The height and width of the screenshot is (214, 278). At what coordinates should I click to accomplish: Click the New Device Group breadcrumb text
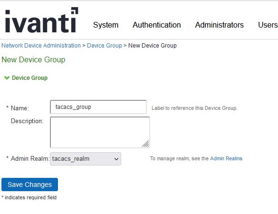click(x=153, y=46)
